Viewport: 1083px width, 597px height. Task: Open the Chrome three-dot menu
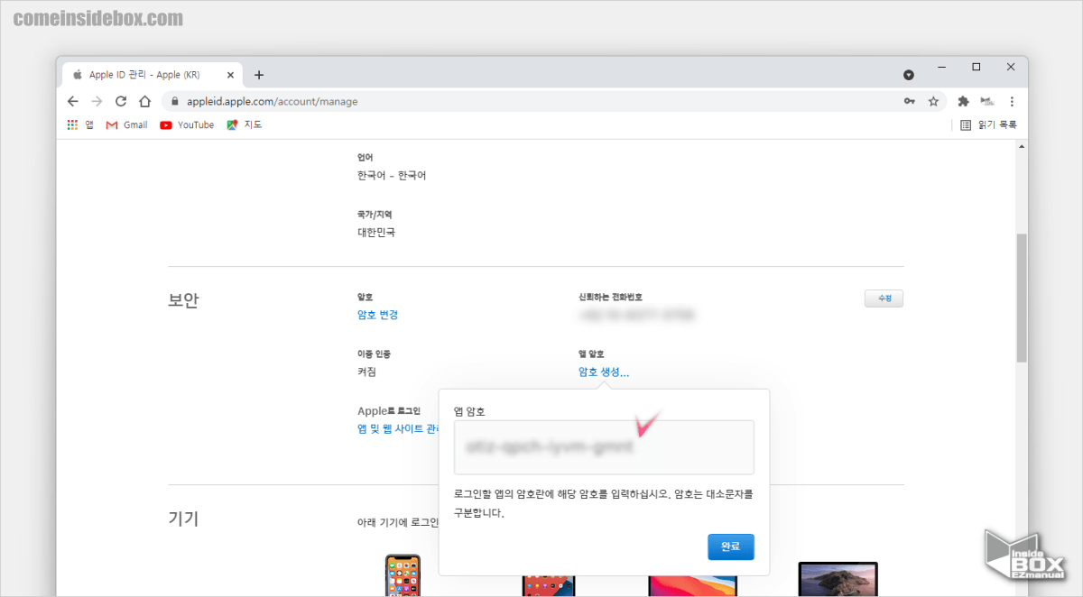[x=1012, y=101]
